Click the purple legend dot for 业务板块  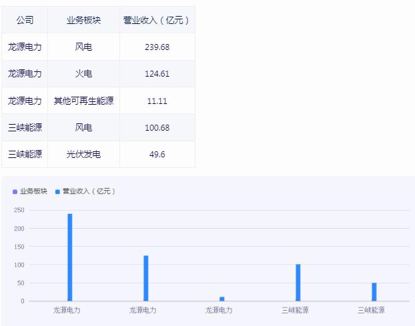tap(15, 192)
